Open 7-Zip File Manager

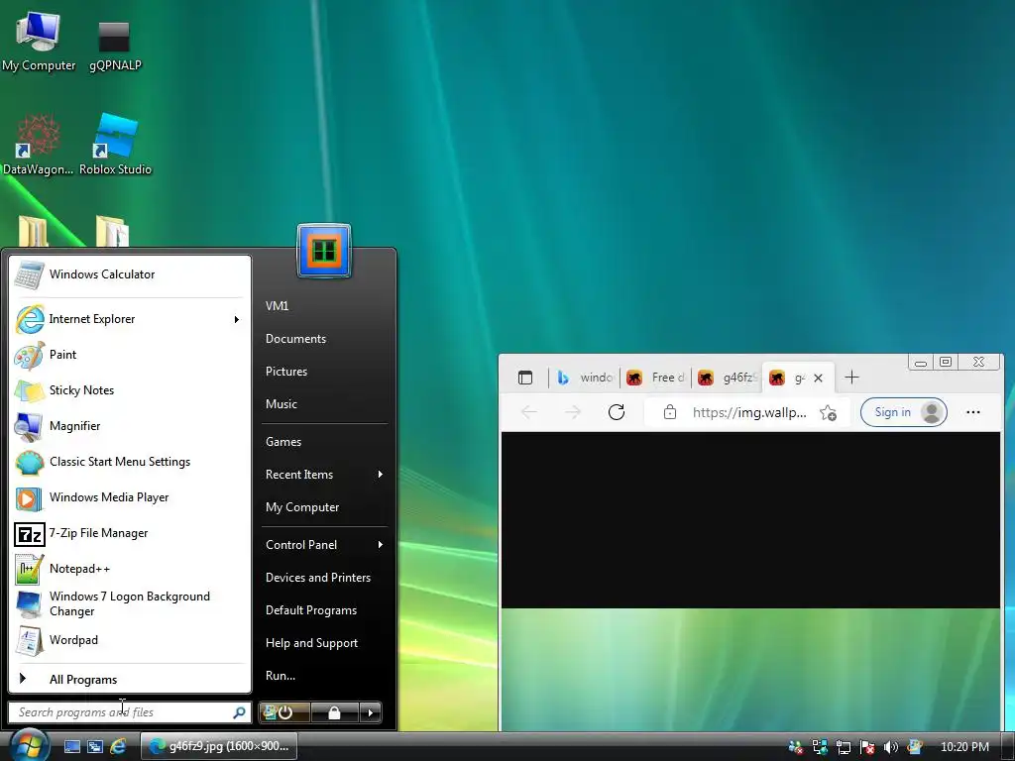pos(130,533)
